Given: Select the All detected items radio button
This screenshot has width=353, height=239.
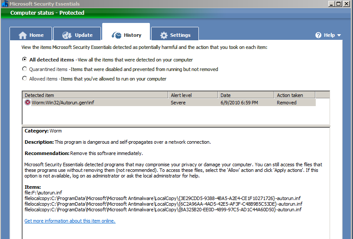Looking at the screenshot, I should click(x=24, y=59).
